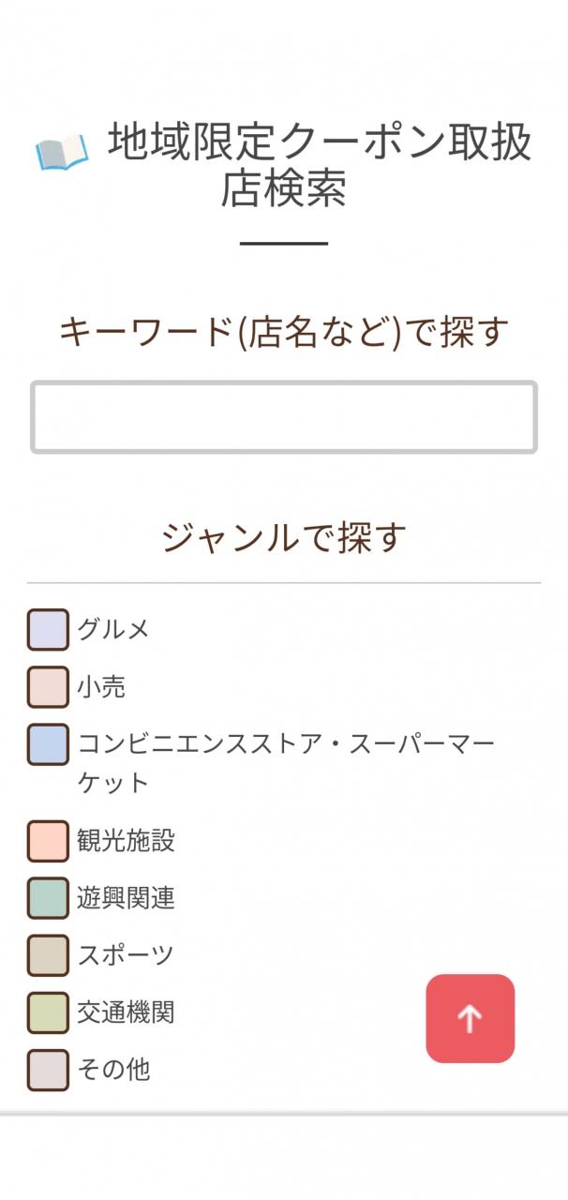Screen dimensions: 568x1200
Task: Click the 観光施設 genre label text
Action: [x=126, y=841]
